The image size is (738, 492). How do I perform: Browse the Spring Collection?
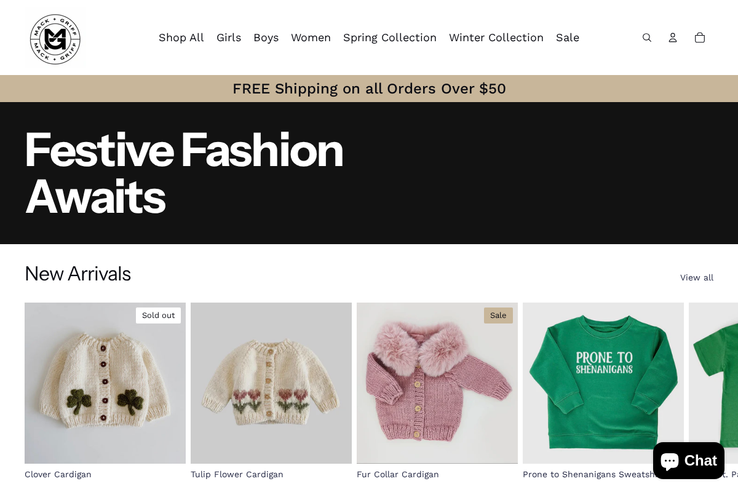(390, 38)
